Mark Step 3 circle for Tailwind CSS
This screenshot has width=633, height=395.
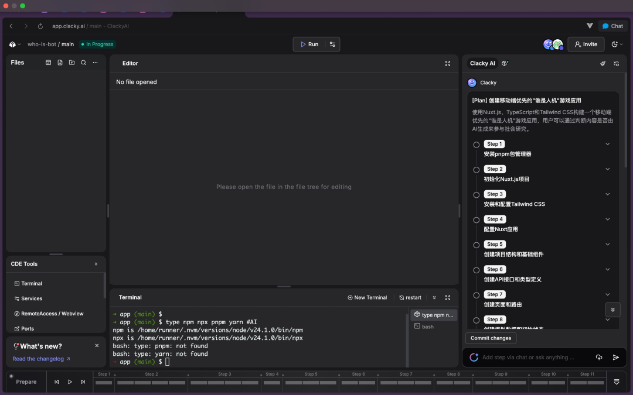[x=477, y=195]
